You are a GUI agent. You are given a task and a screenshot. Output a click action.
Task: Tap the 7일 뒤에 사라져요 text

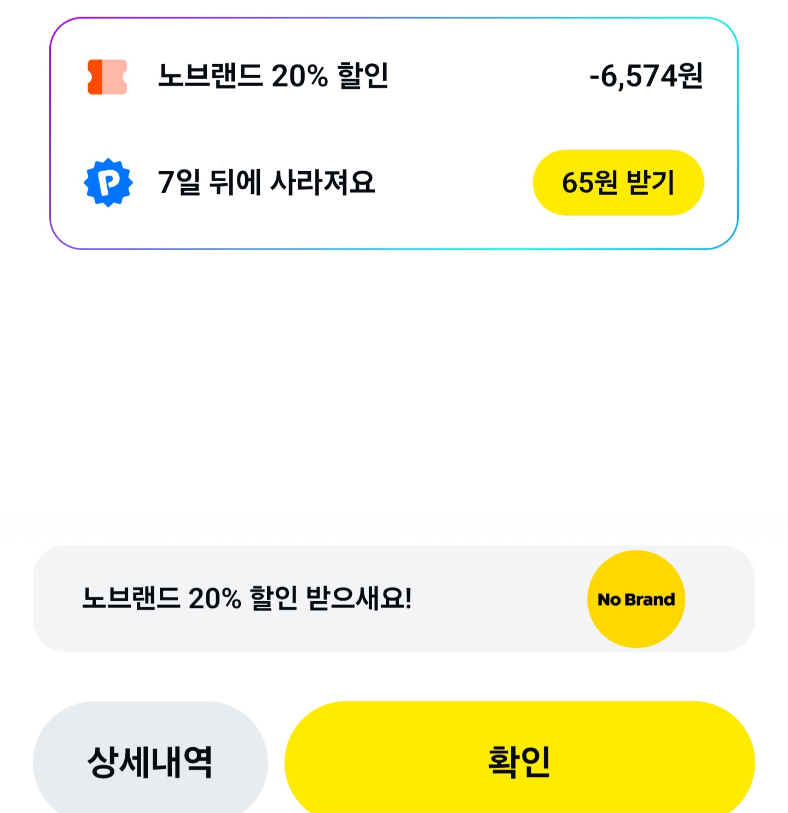[266, 182]
